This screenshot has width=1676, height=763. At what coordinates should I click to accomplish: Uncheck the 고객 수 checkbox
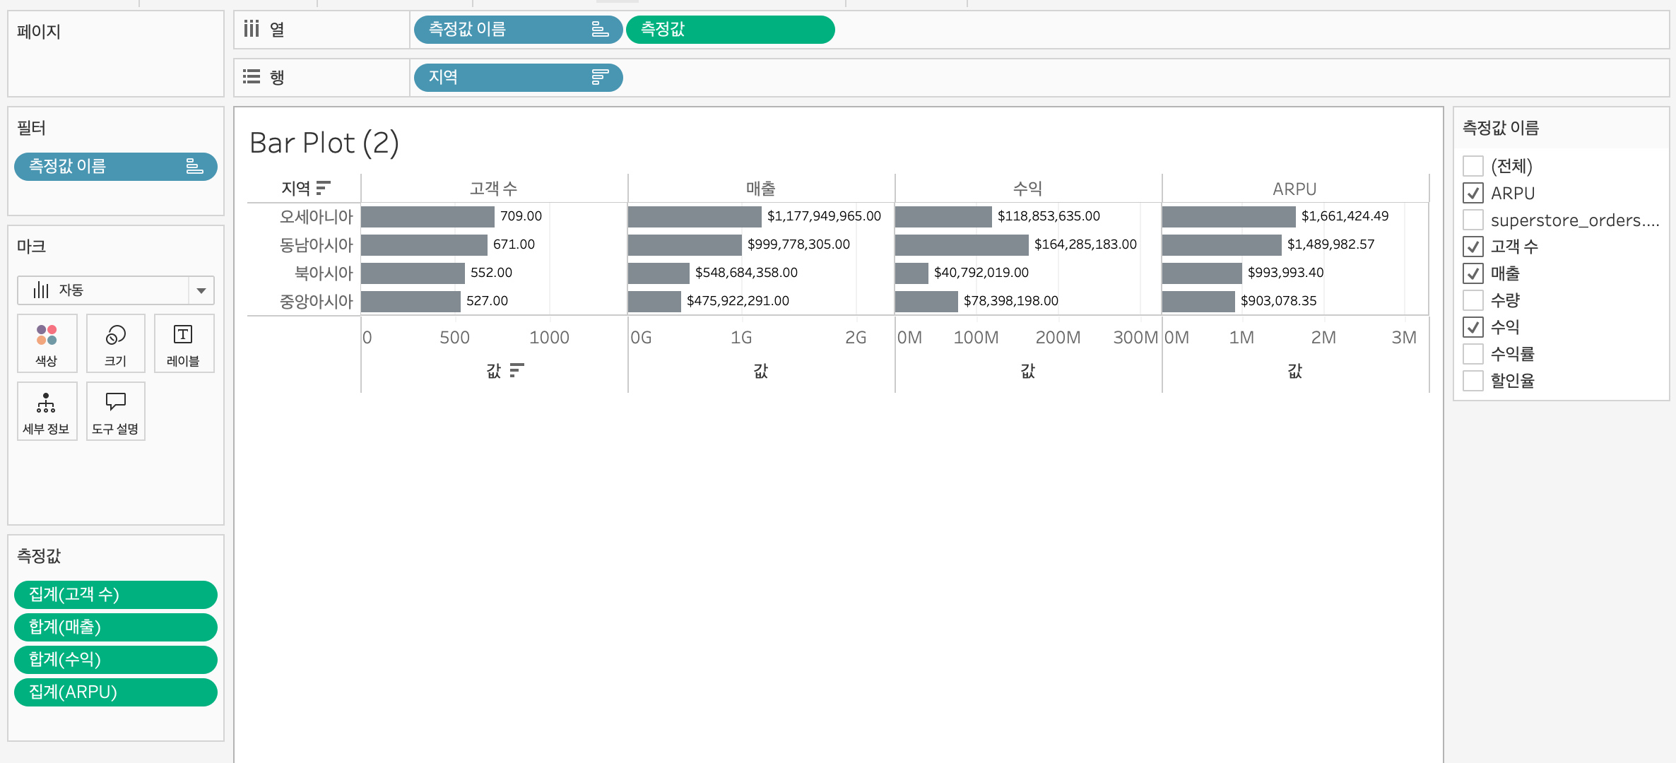point(1473,247)
